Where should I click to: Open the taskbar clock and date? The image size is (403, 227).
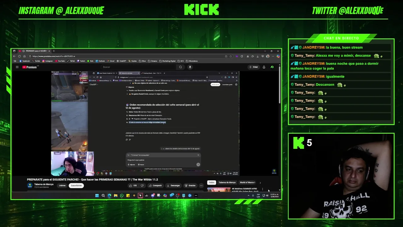point(274,195)
